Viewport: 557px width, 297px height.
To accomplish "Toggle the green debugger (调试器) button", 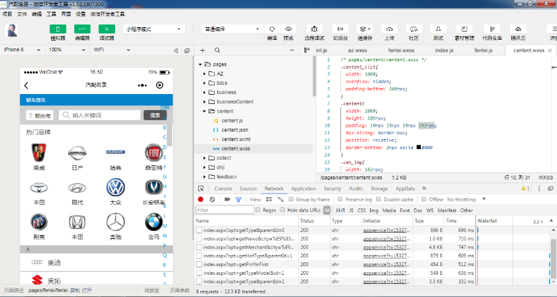I will pyautogui.click(x=106, y=29).
